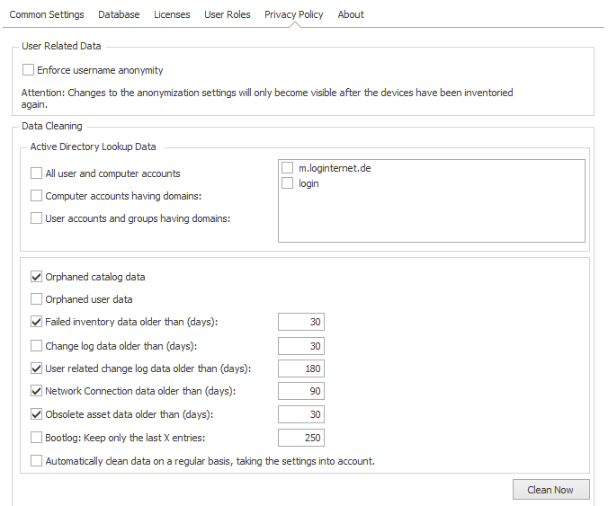Enable Enforce username anonymity checkbox
The height and width of the screenshot is (506, 608).
tap(28, 70)
